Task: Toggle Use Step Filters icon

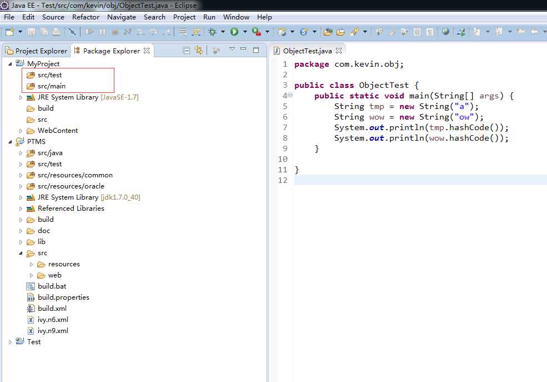Action: pyautogui.click(x=196, y=32)
